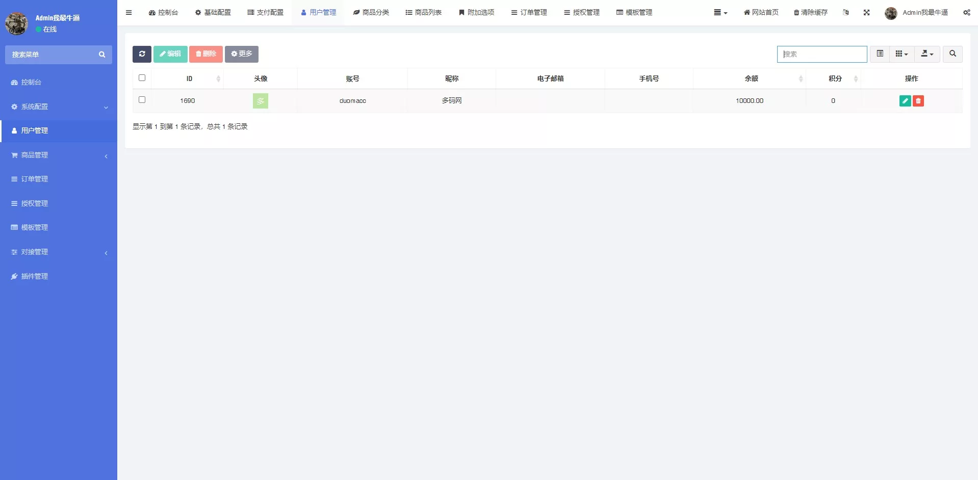Open the settings gears icon at top right

coord(966,13)
